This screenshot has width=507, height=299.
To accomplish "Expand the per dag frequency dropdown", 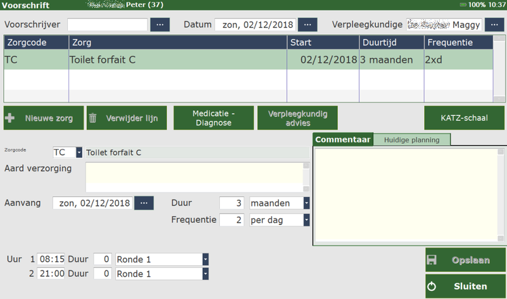I will coord(306,220).
